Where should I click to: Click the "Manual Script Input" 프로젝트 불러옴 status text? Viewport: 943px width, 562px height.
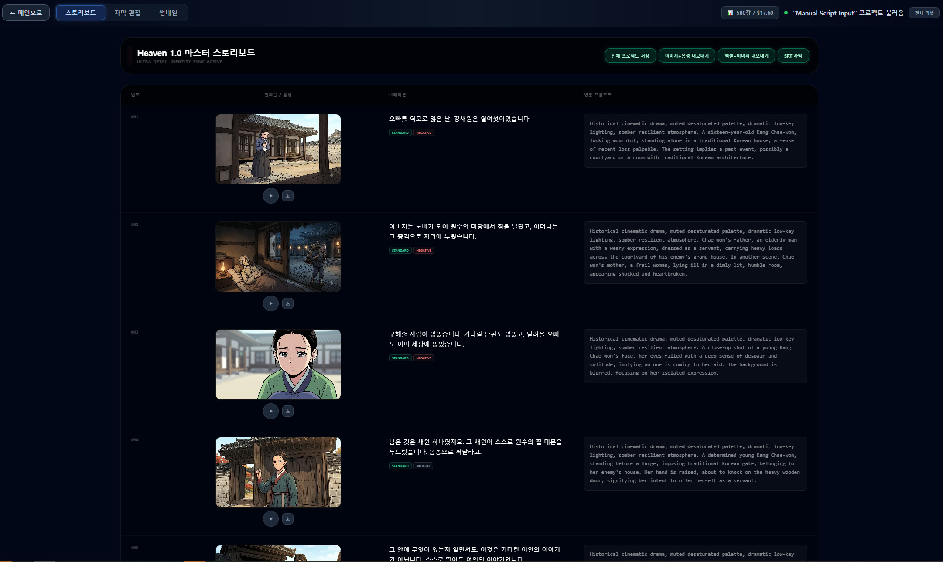pos(848,13)
